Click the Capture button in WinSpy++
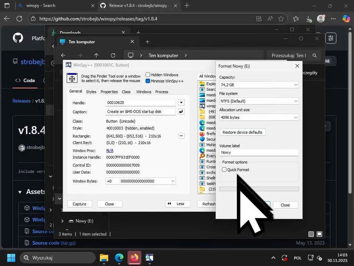Viewport: 354px width, 266px height. 80,204
